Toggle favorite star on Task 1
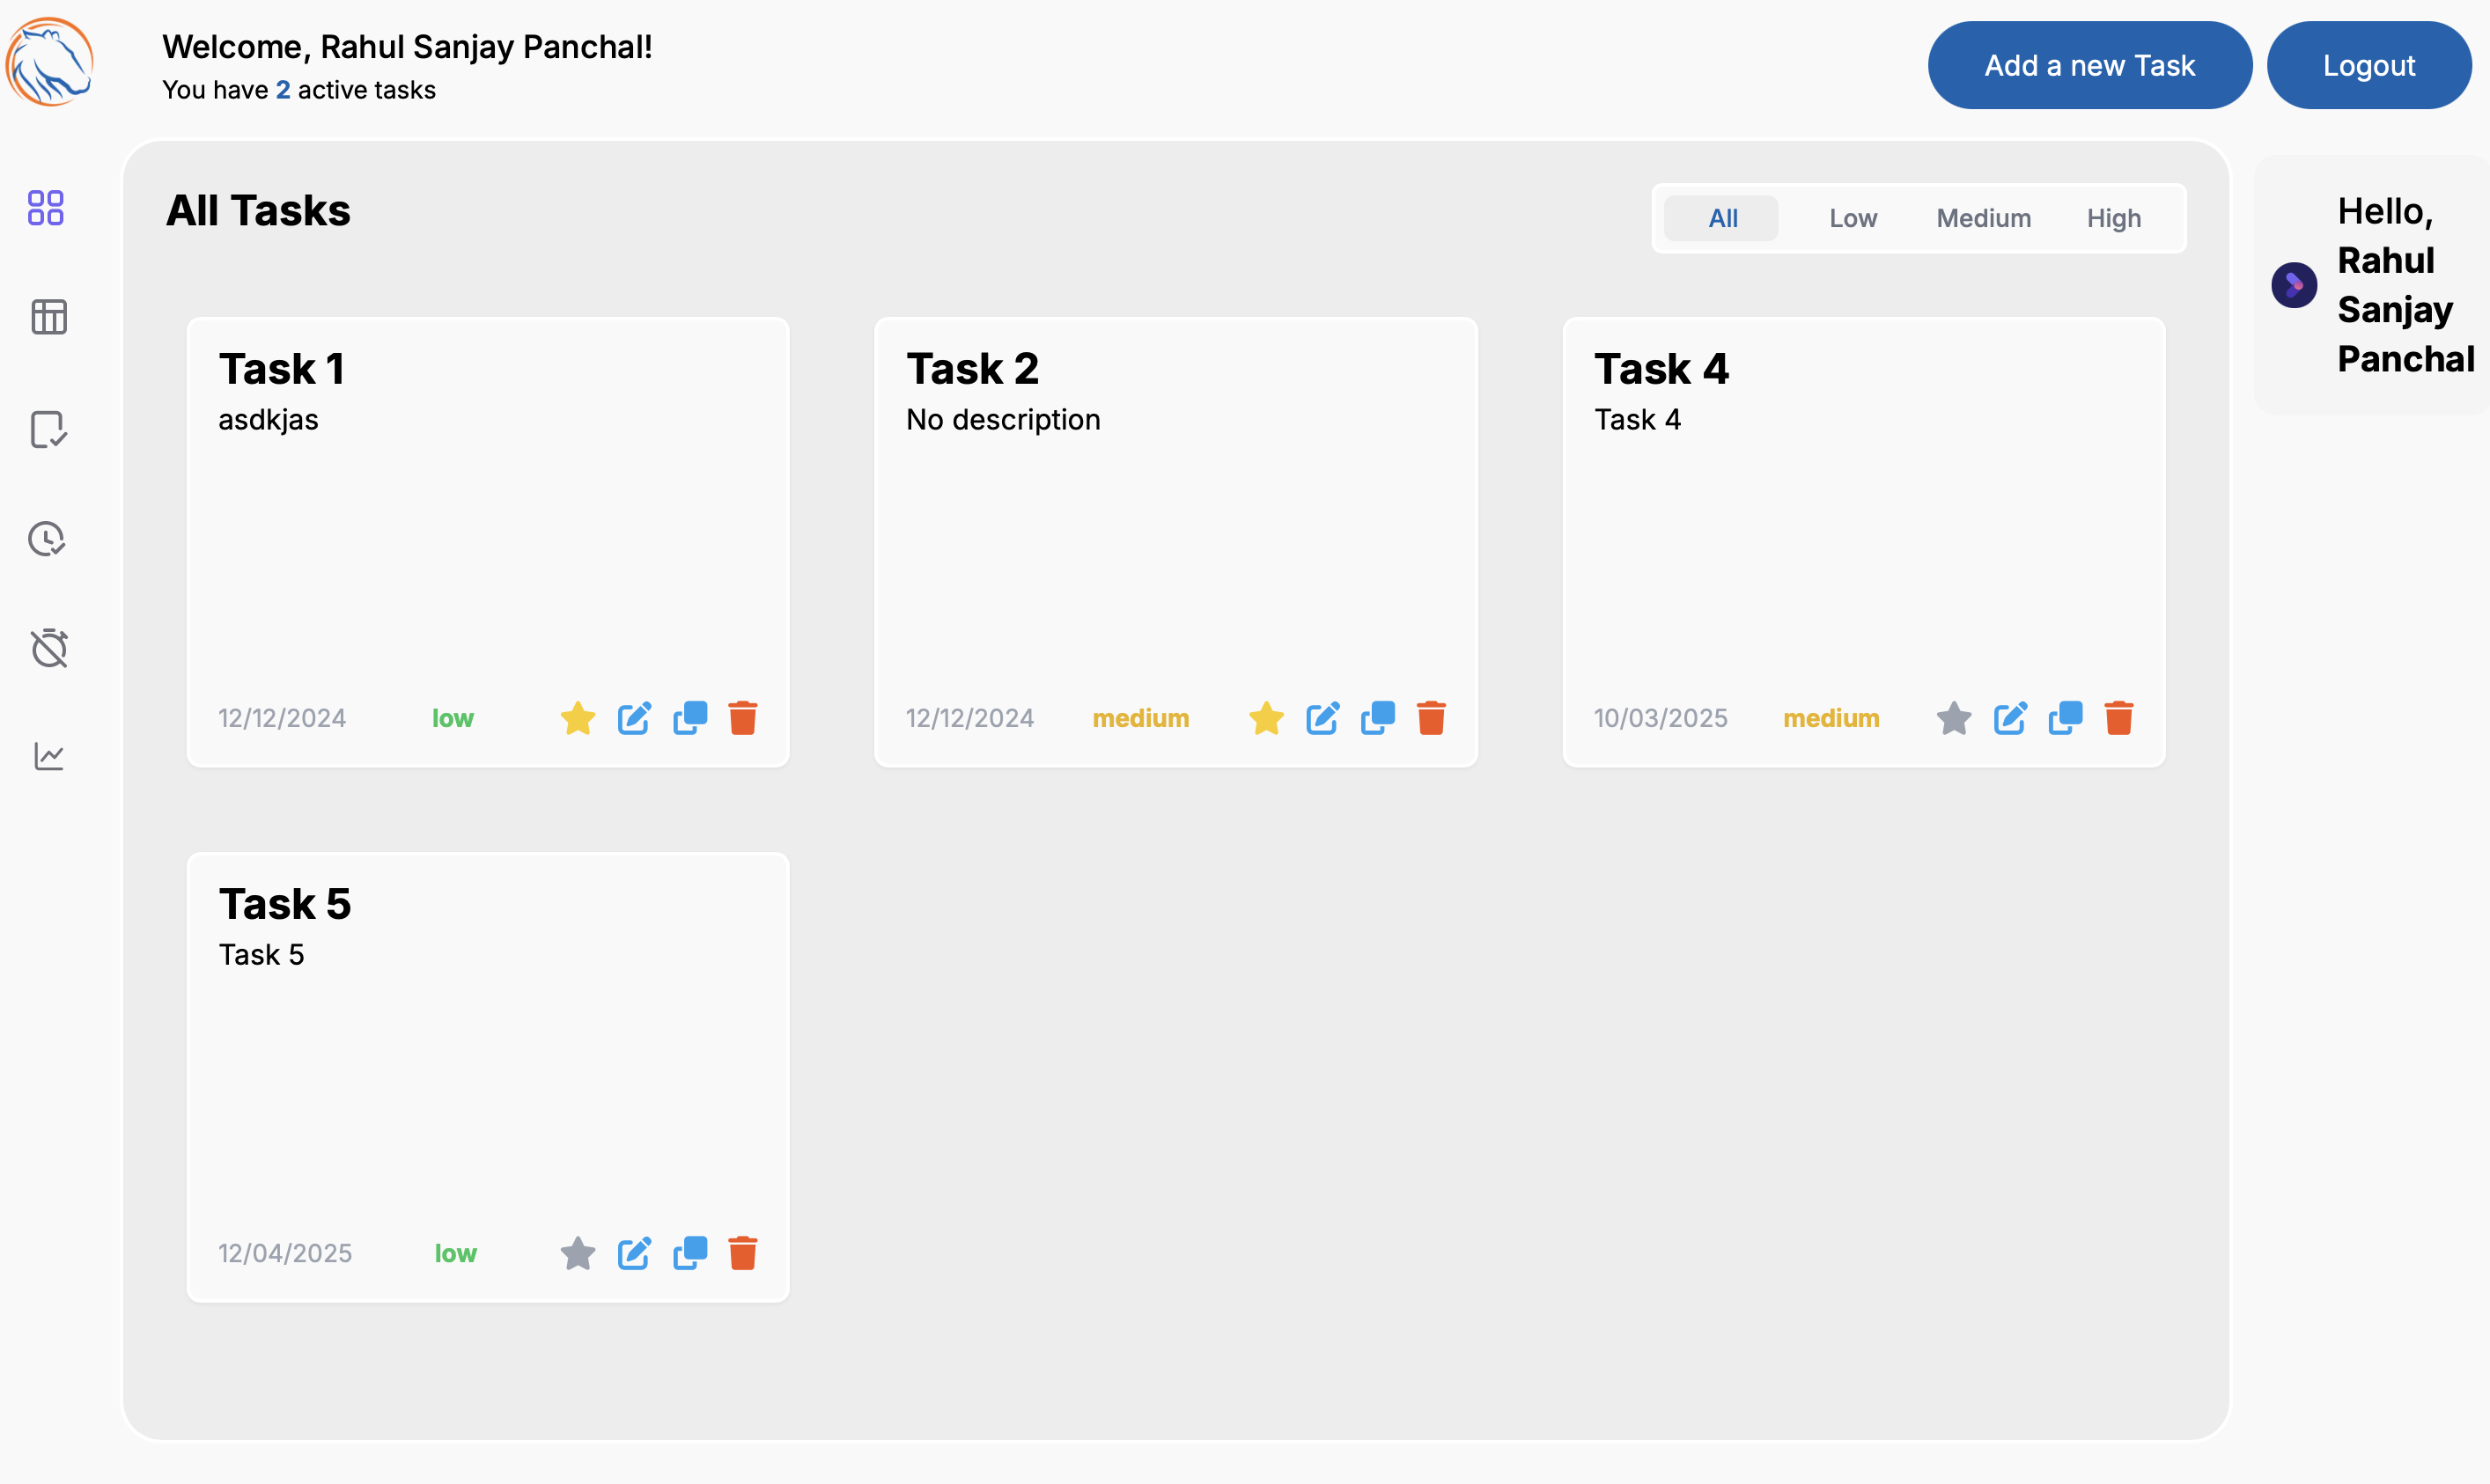Viewport: 2490px width, 1484px height. pyautogui.click(x=578, y=718)
